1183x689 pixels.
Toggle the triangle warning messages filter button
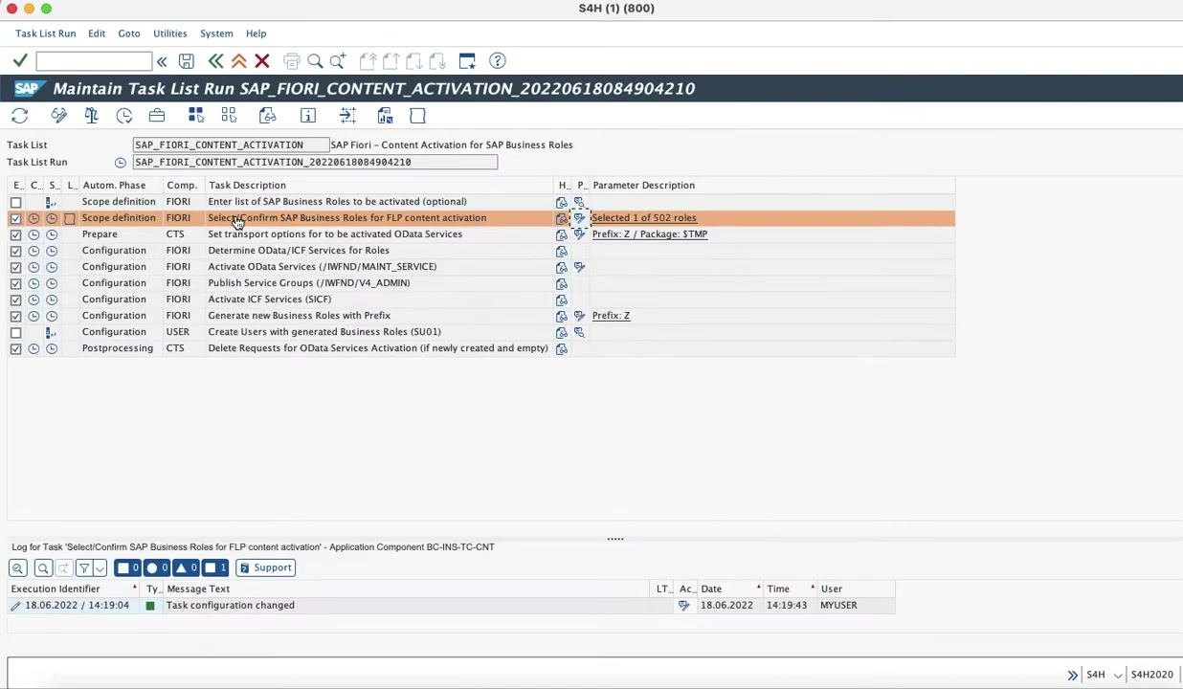186,567
